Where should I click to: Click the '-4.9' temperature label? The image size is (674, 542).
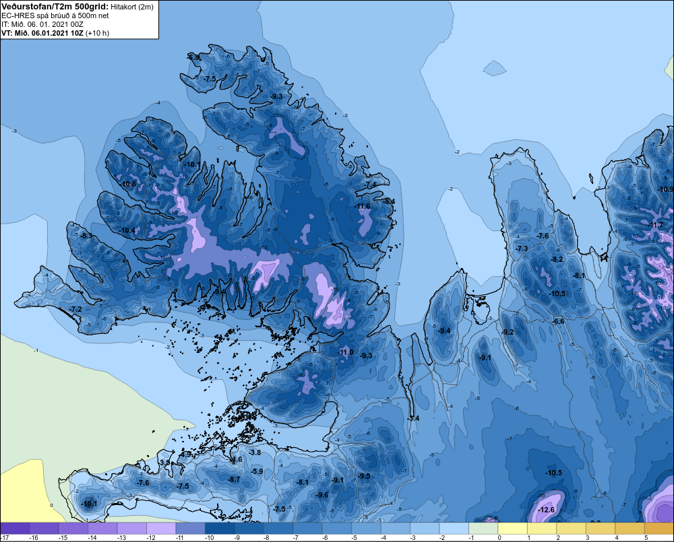click(x=186, y=454)
